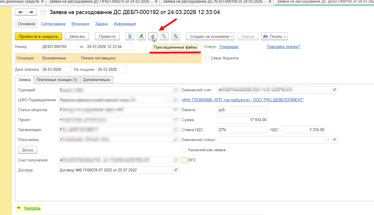The width and height of the screenshot is (374, 215).
Task: Click the list-report icon next to Провести
Action: pyautogui.click(x=130, y=37)
